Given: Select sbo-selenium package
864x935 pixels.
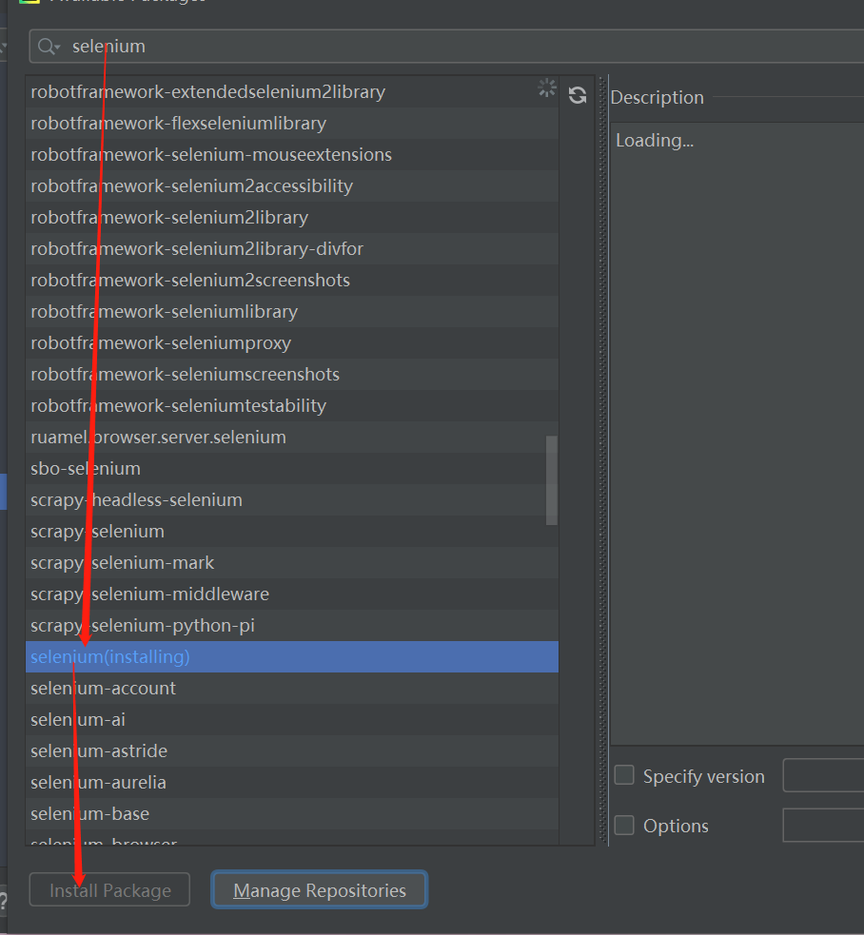Looking at the screenshot, I should point(292,469).
